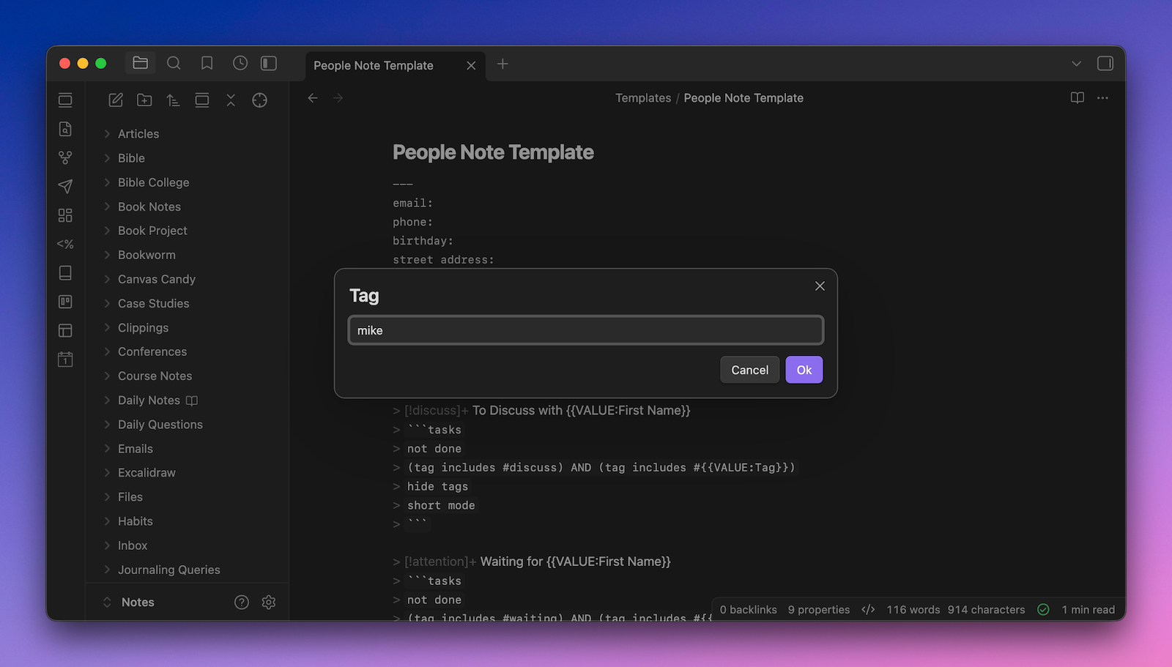Select the People Note Template tab

[x=374, y=65]
